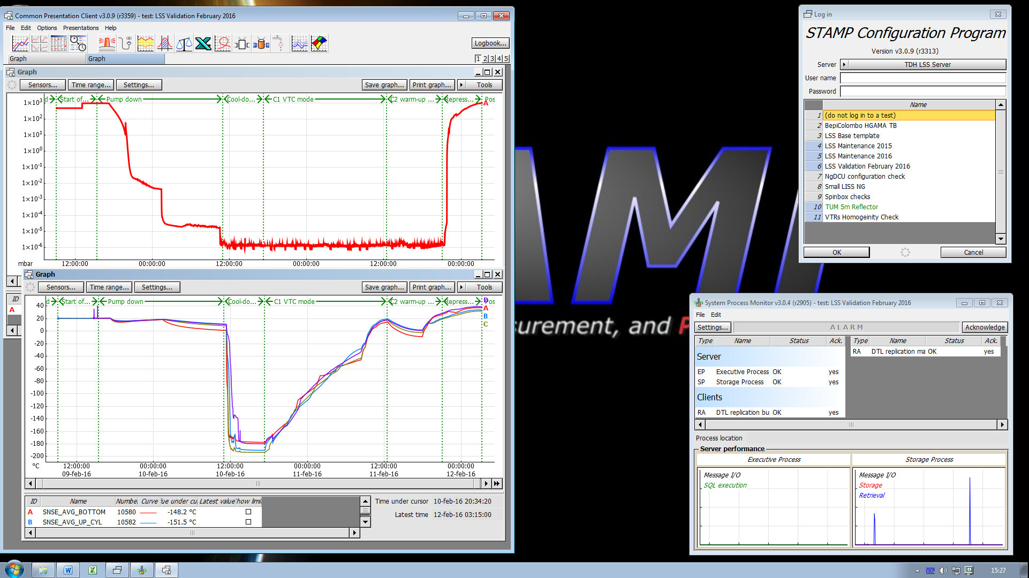Screen dimensions: 1029x578
Task: Click the loading spinner icon in upper Graph
Action: (12, 85)
